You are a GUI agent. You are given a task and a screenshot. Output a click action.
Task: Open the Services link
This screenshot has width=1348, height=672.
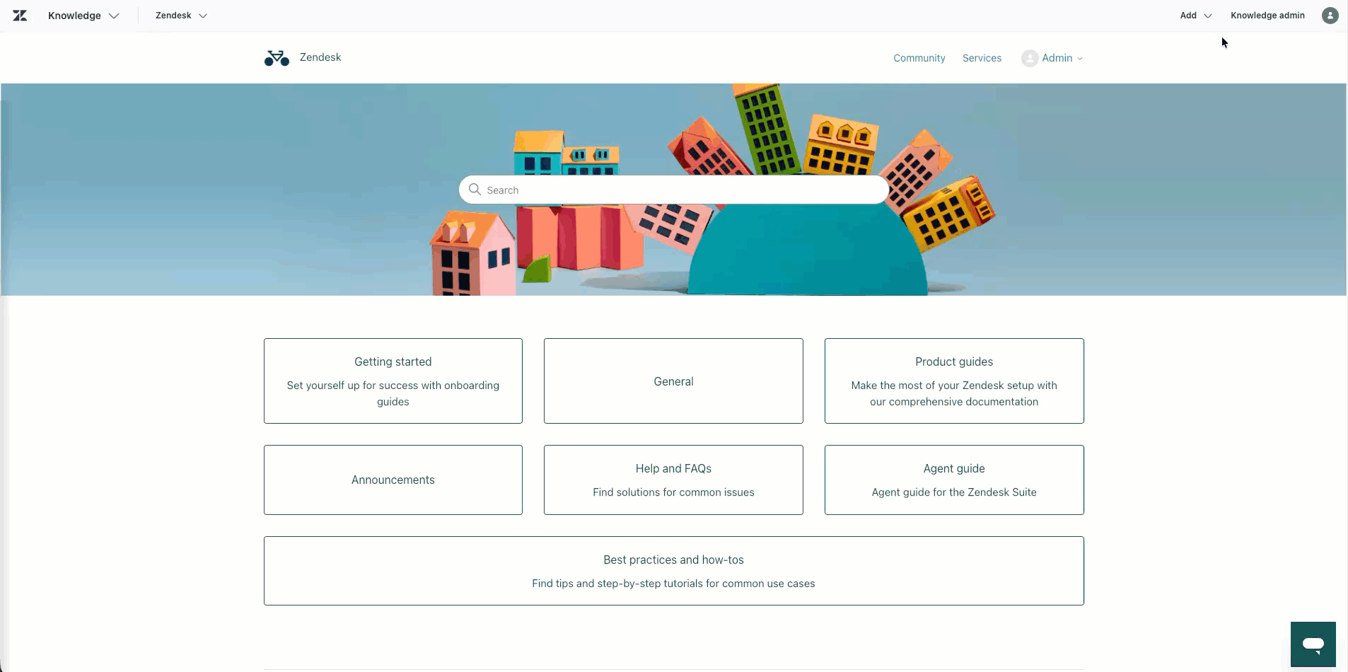(x=982, y=58)
